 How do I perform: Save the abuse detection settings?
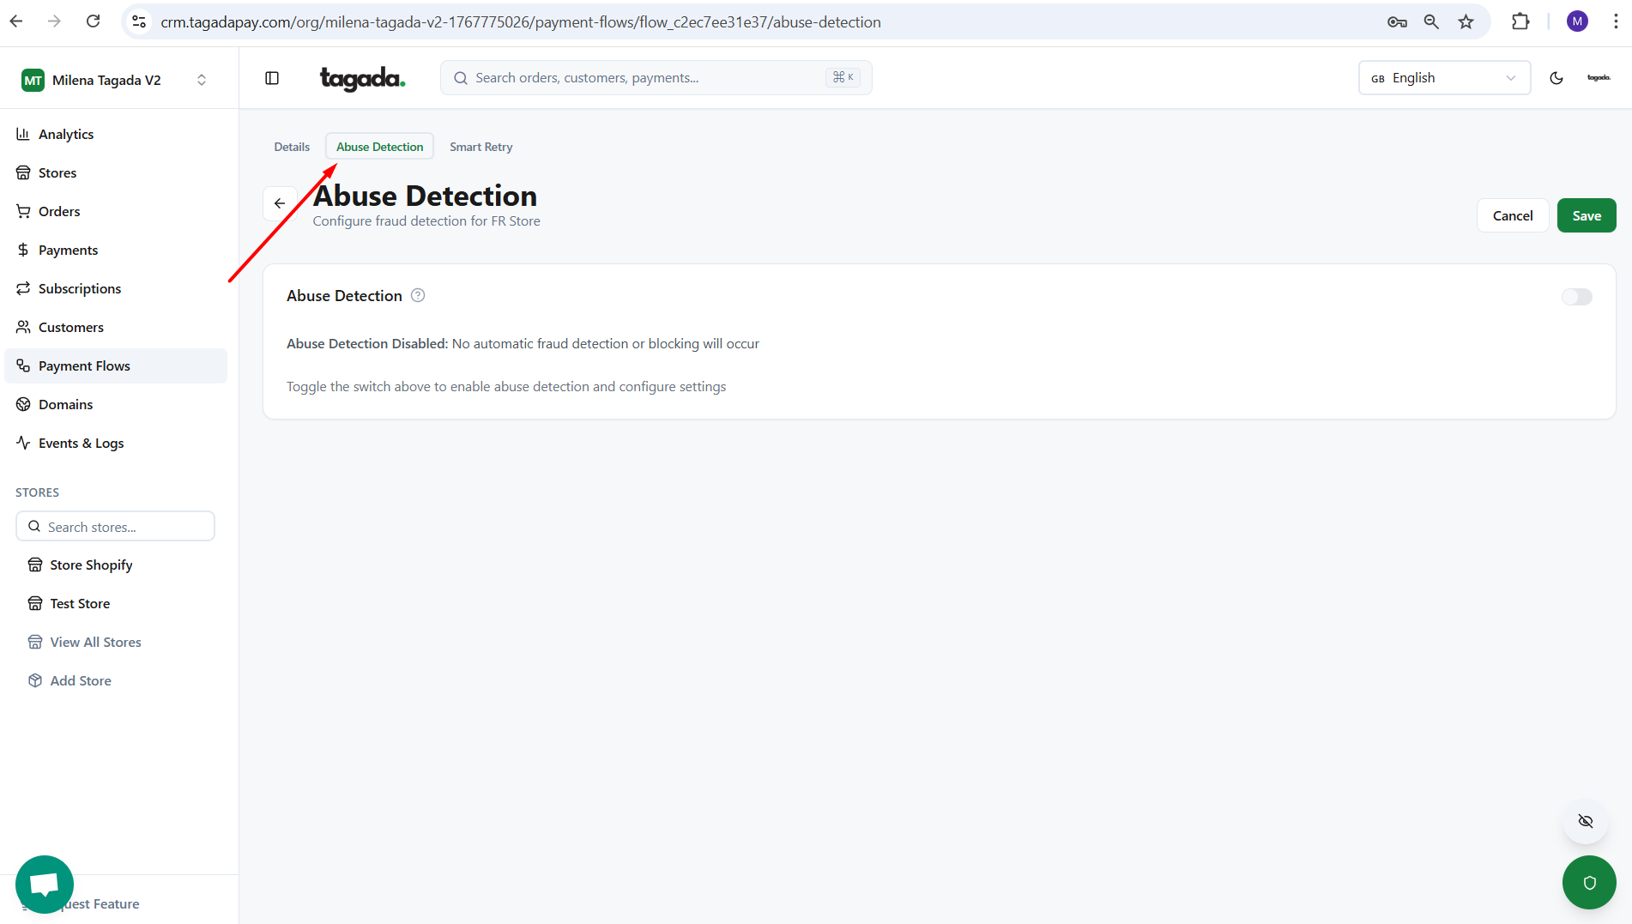click(x=1586, y=215)
